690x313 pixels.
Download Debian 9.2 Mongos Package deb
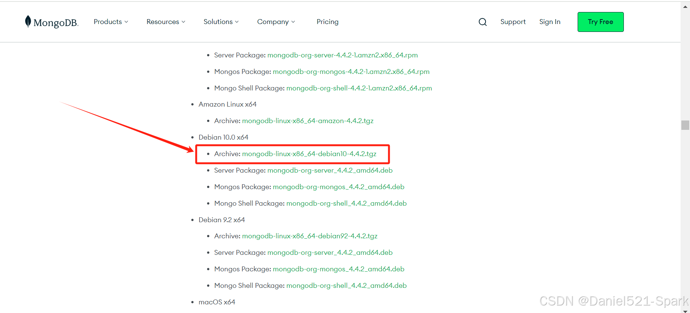click(339, 269)
